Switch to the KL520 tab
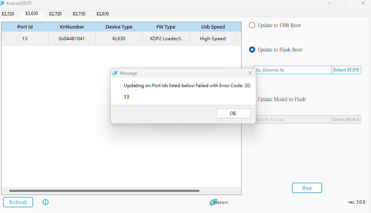This screenshot has height=213, width=371. pyautogui.click(x=8, y=14)
